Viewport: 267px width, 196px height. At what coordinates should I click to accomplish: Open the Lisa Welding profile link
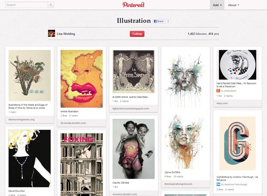tap(66, 34)
